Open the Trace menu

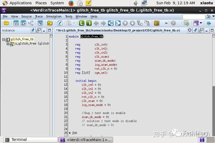click(39, 17)
